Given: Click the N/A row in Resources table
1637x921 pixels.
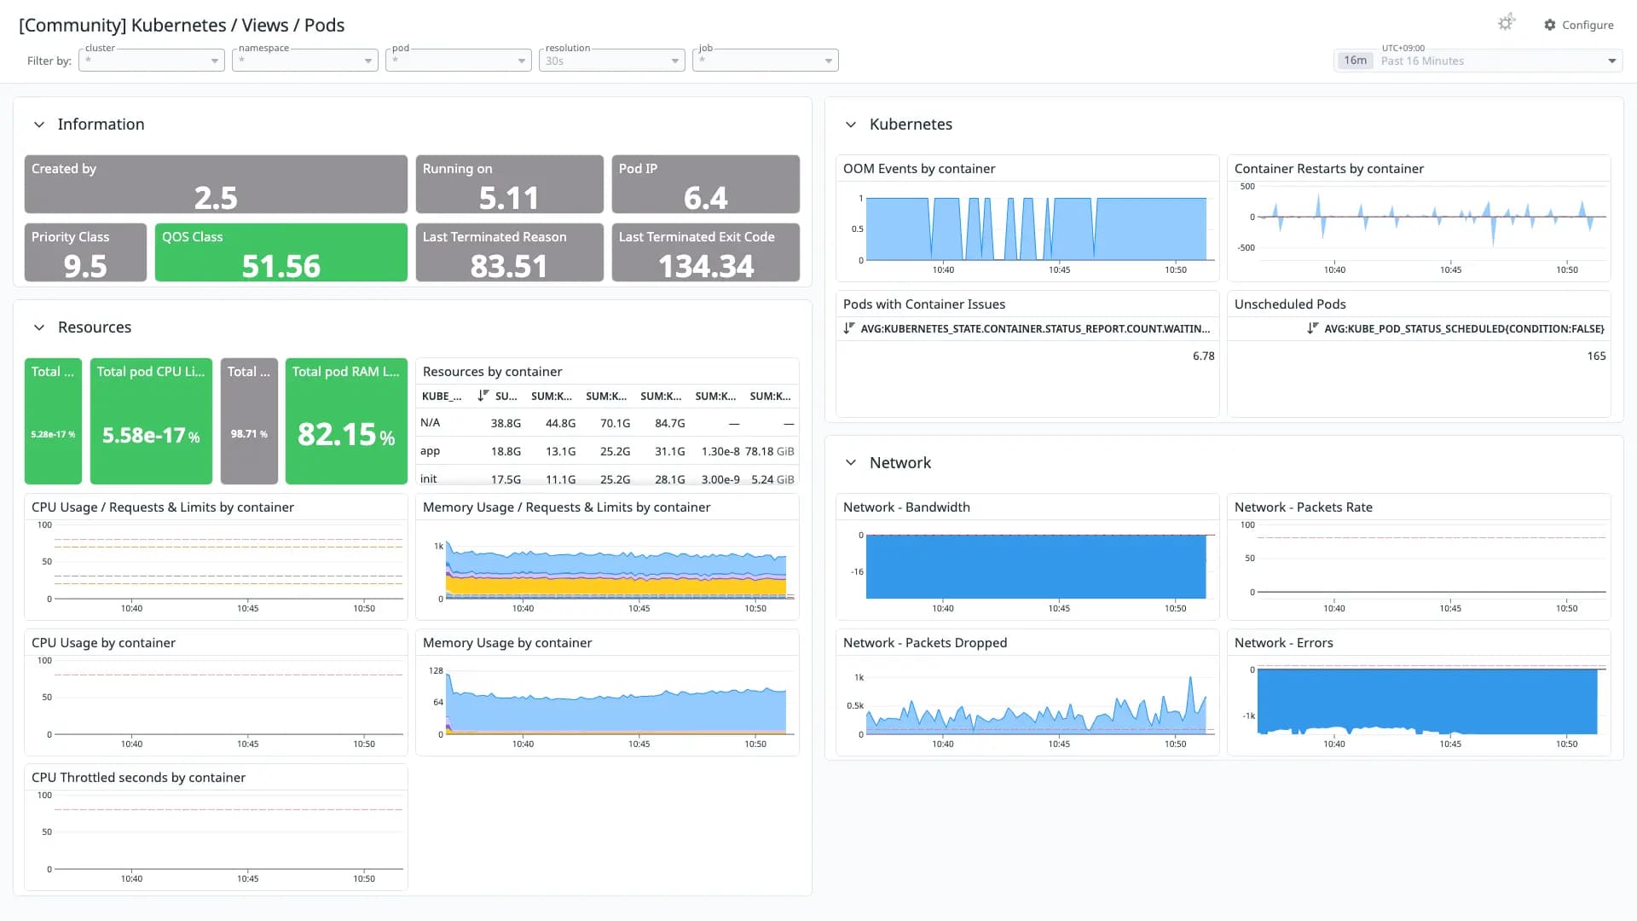Looking at the screenshot, I should (607, 423).
